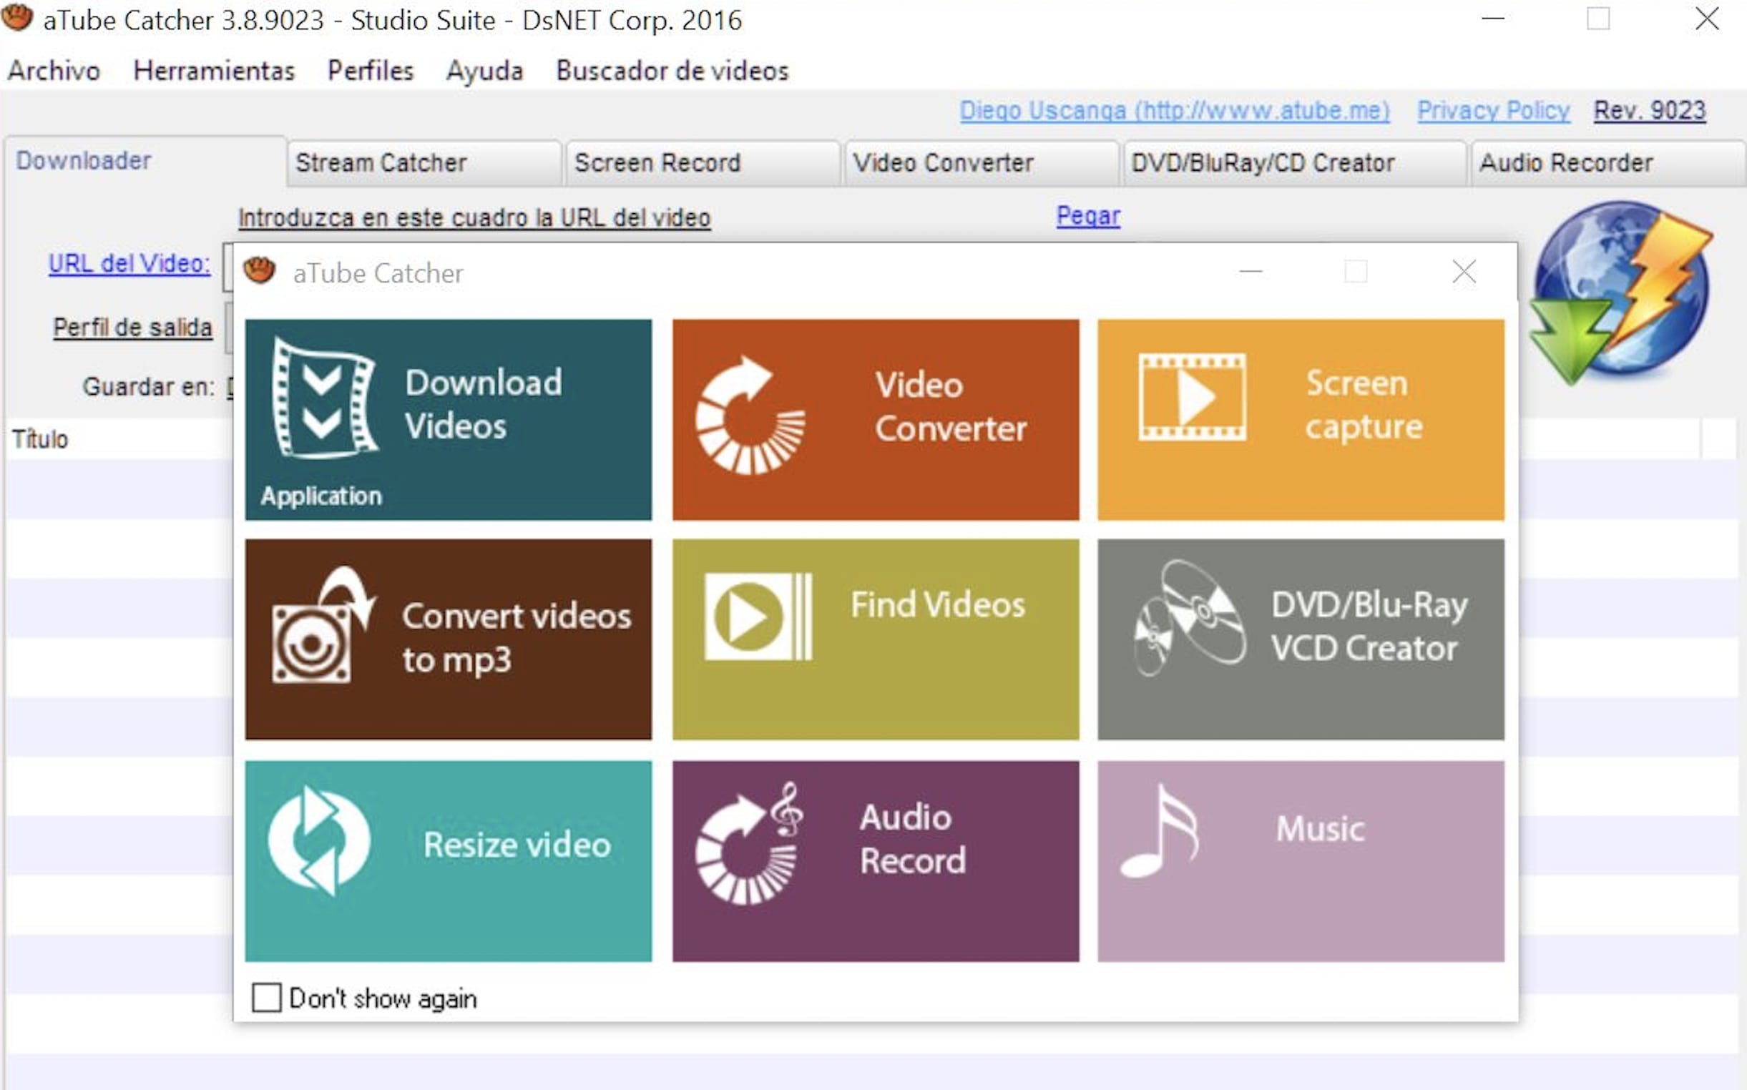Open Convert videos to mp3 tile
The image size is (1747, 1090).
(x=448, y=639)
